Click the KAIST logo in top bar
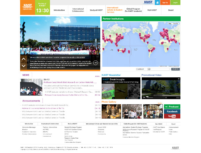The height and width of the screenshot is (153, 201). pyautogui.click(x=148, y=2)
